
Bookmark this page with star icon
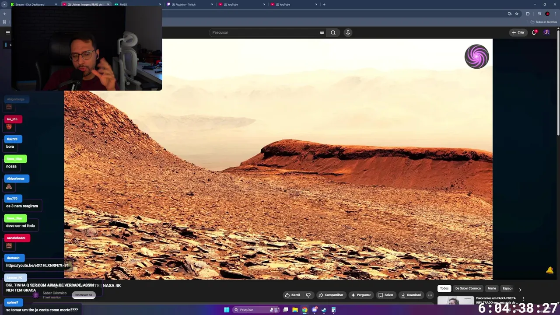pyautogui.click(x=517, y=14)
